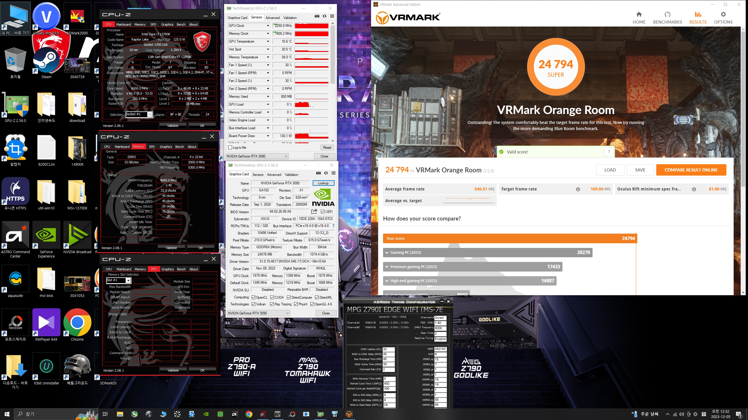Open hamburger menu in top GPU-Z window
748x420 pixels.
pos(332,16)
